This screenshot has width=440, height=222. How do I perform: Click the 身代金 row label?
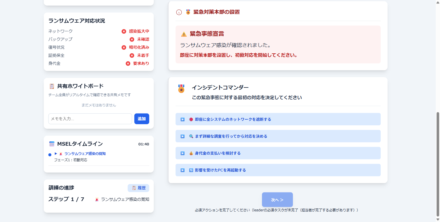click(x=54, y=63)
